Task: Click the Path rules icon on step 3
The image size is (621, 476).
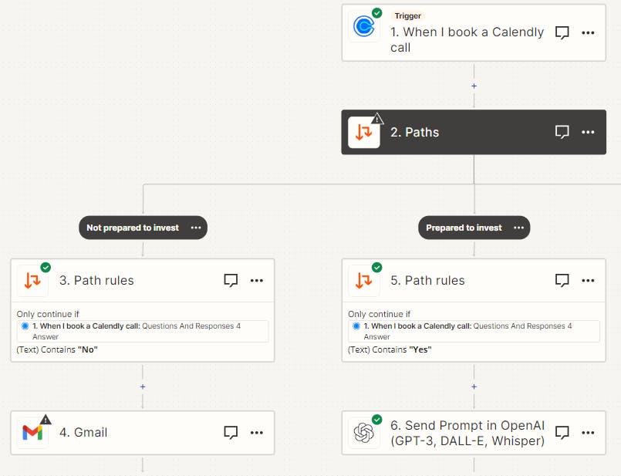Action: coord(32,280)
